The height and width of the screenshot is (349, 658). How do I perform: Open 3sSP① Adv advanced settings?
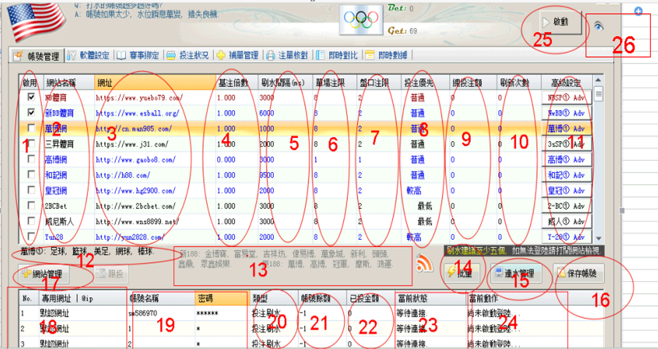click(x=566, y=144)
